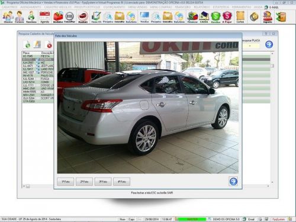Open the FERRAMENTAS menu
Viewport: 296px width, 222px height.
tap(242, 7)
